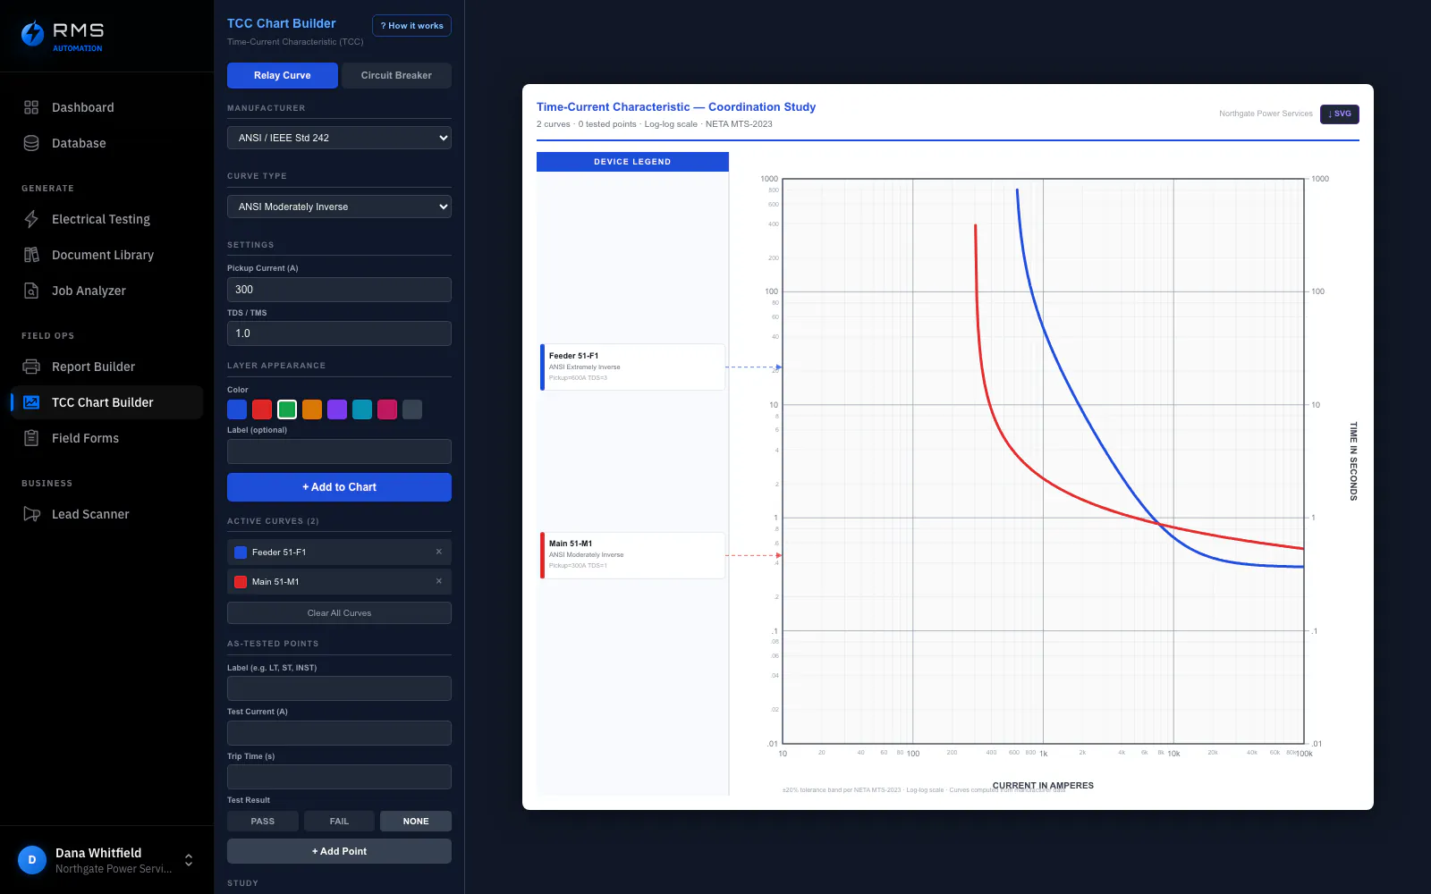Image resolution: width=1431 pixels, height=894 pixels.
Task: Select Electrical Testing bolt icon
Action: [x=31, y=219]
